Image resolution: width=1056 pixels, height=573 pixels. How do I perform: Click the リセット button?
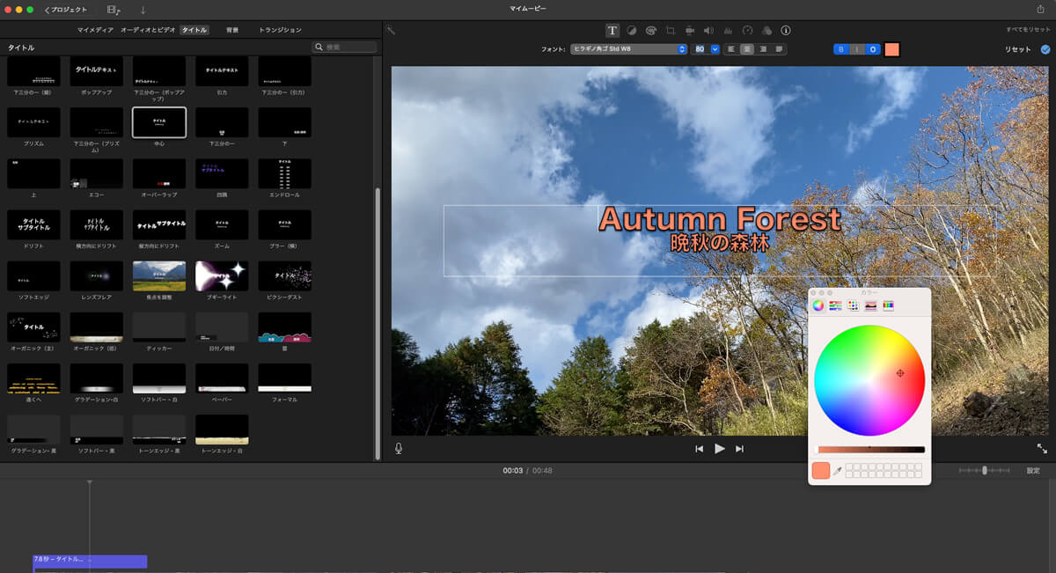coord(1017,49)
